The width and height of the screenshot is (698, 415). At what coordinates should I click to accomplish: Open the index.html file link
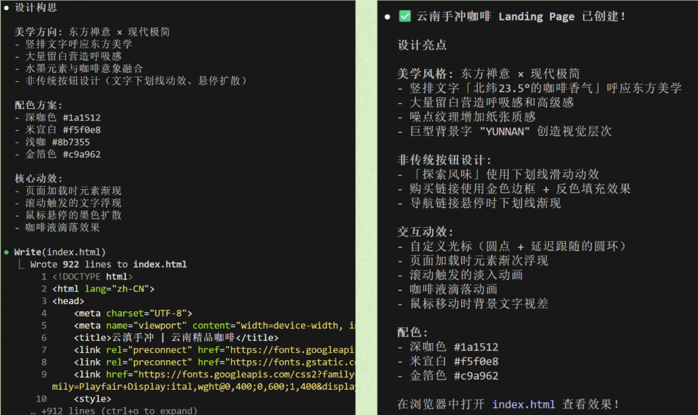pyautogui.click(x=522, y=404)
